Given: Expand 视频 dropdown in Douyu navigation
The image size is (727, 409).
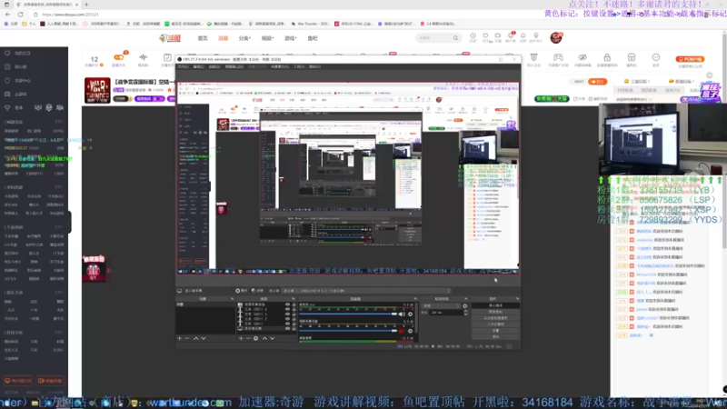Looking at the screenshot, I should [x=267, y=38].
